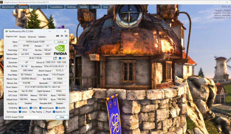Toggle the CUDA checkbox
231x134 pixels.
point(31,108)
